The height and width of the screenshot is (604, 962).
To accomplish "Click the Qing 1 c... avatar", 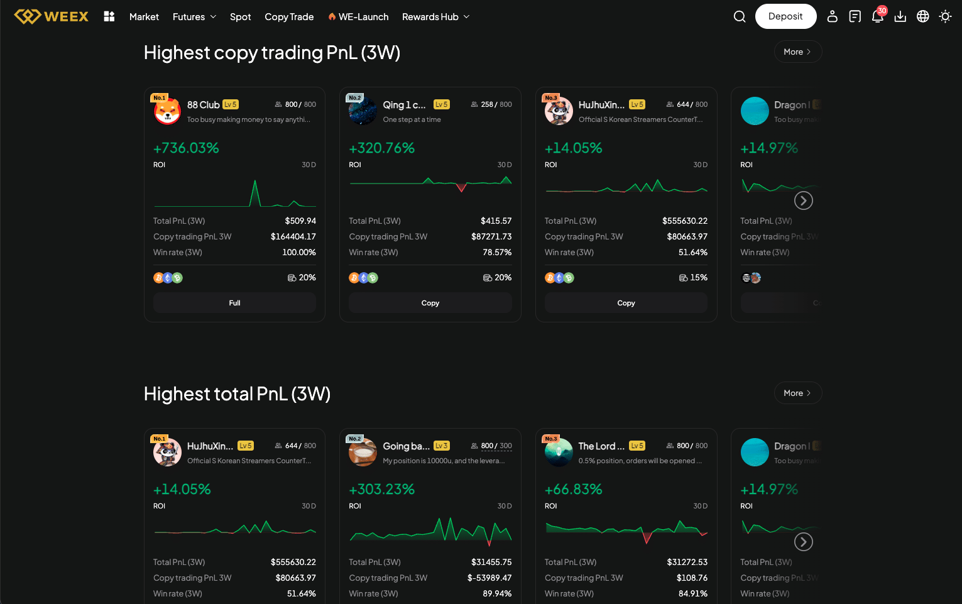I will tap(363, 111).
